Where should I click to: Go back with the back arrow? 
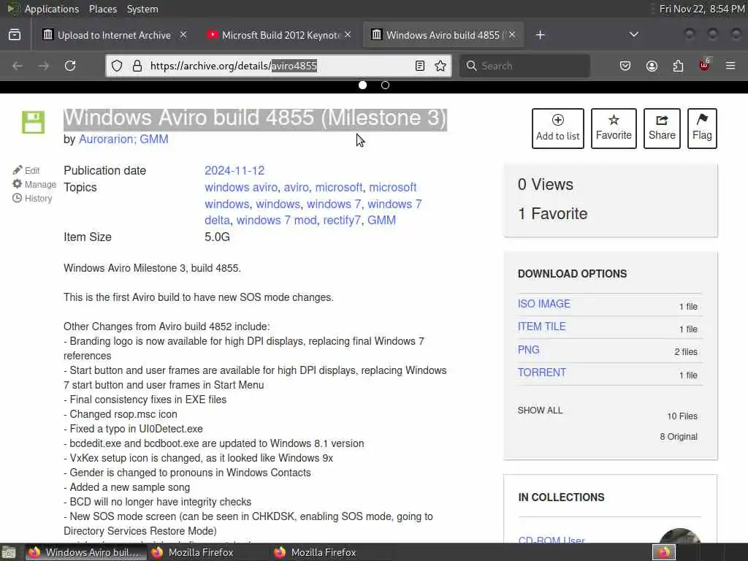18,66
